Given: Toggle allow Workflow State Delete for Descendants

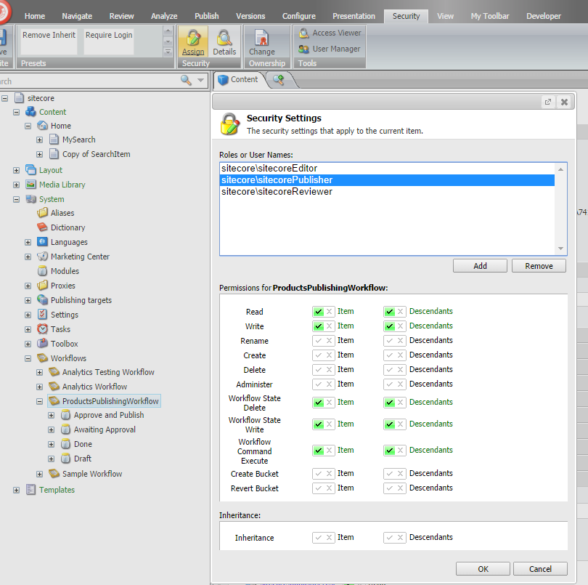Looking at the screenshot, I should point(390,403).
